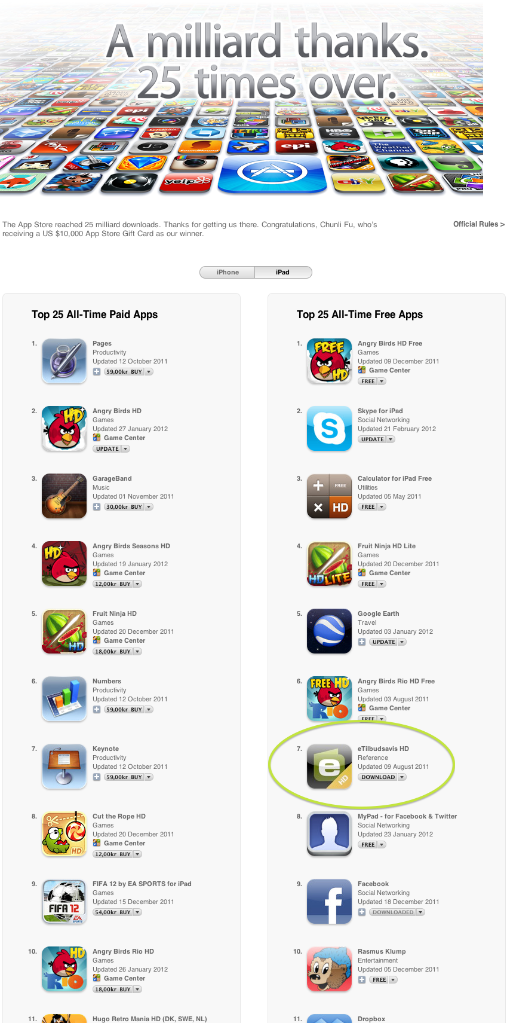Screen dimensions: 507x1023
Task: Expand the arrow beside eTilbudsavis DOWNLOAD button
Action: click(x=402, y=777)
